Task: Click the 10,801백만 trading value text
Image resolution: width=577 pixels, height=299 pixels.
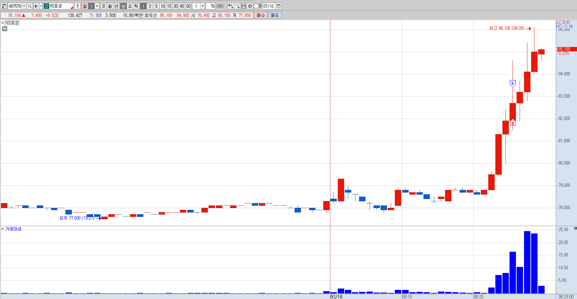Action: 133,15
